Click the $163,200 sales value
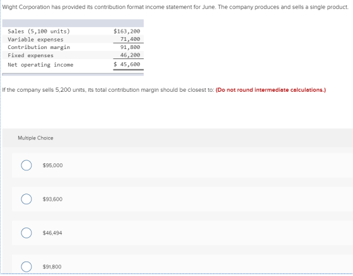The height and width of the screenshot is (276, 353). 127,31
